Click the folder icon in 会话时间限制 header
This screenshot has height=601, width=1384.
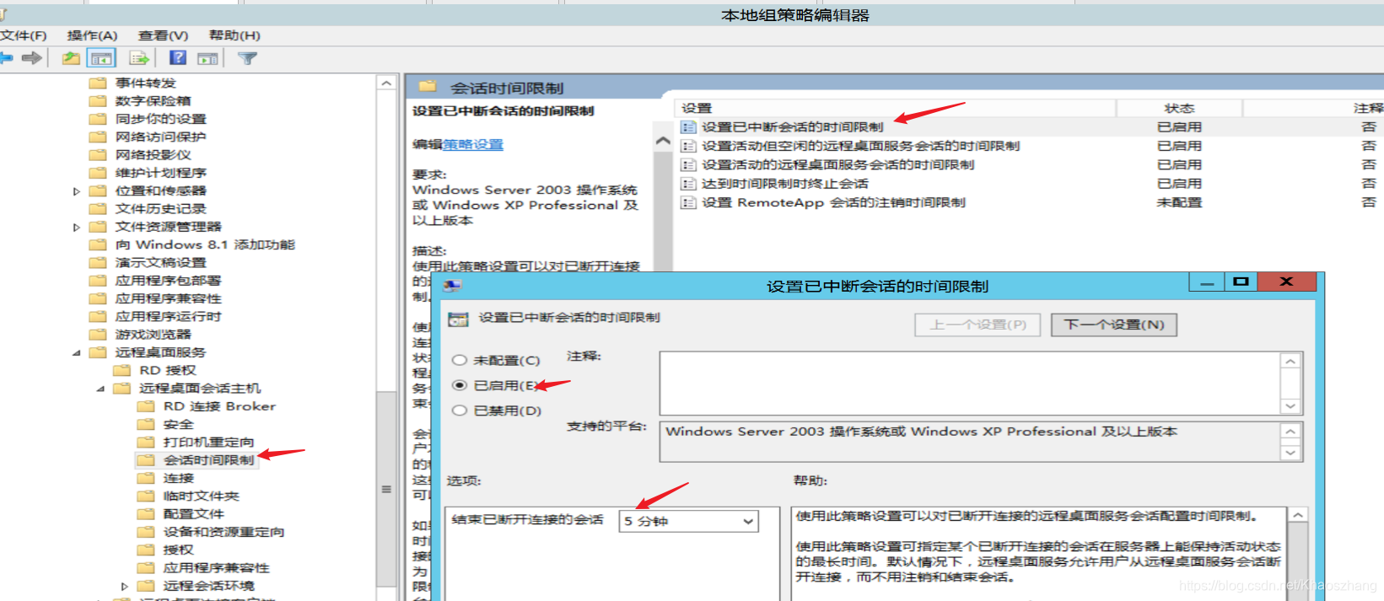tap(428, 87)
